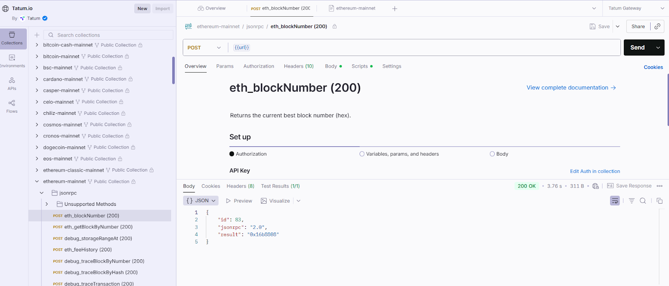This screenshot has height=286, width=669.
Task: Open the Visualize dropdown arrow
Action: pyautogui.click(x=299, y=201)
